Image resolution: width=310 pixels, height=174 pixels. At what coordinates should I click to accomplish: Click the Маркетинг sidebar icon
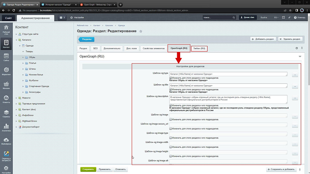[x=6, y=71]
